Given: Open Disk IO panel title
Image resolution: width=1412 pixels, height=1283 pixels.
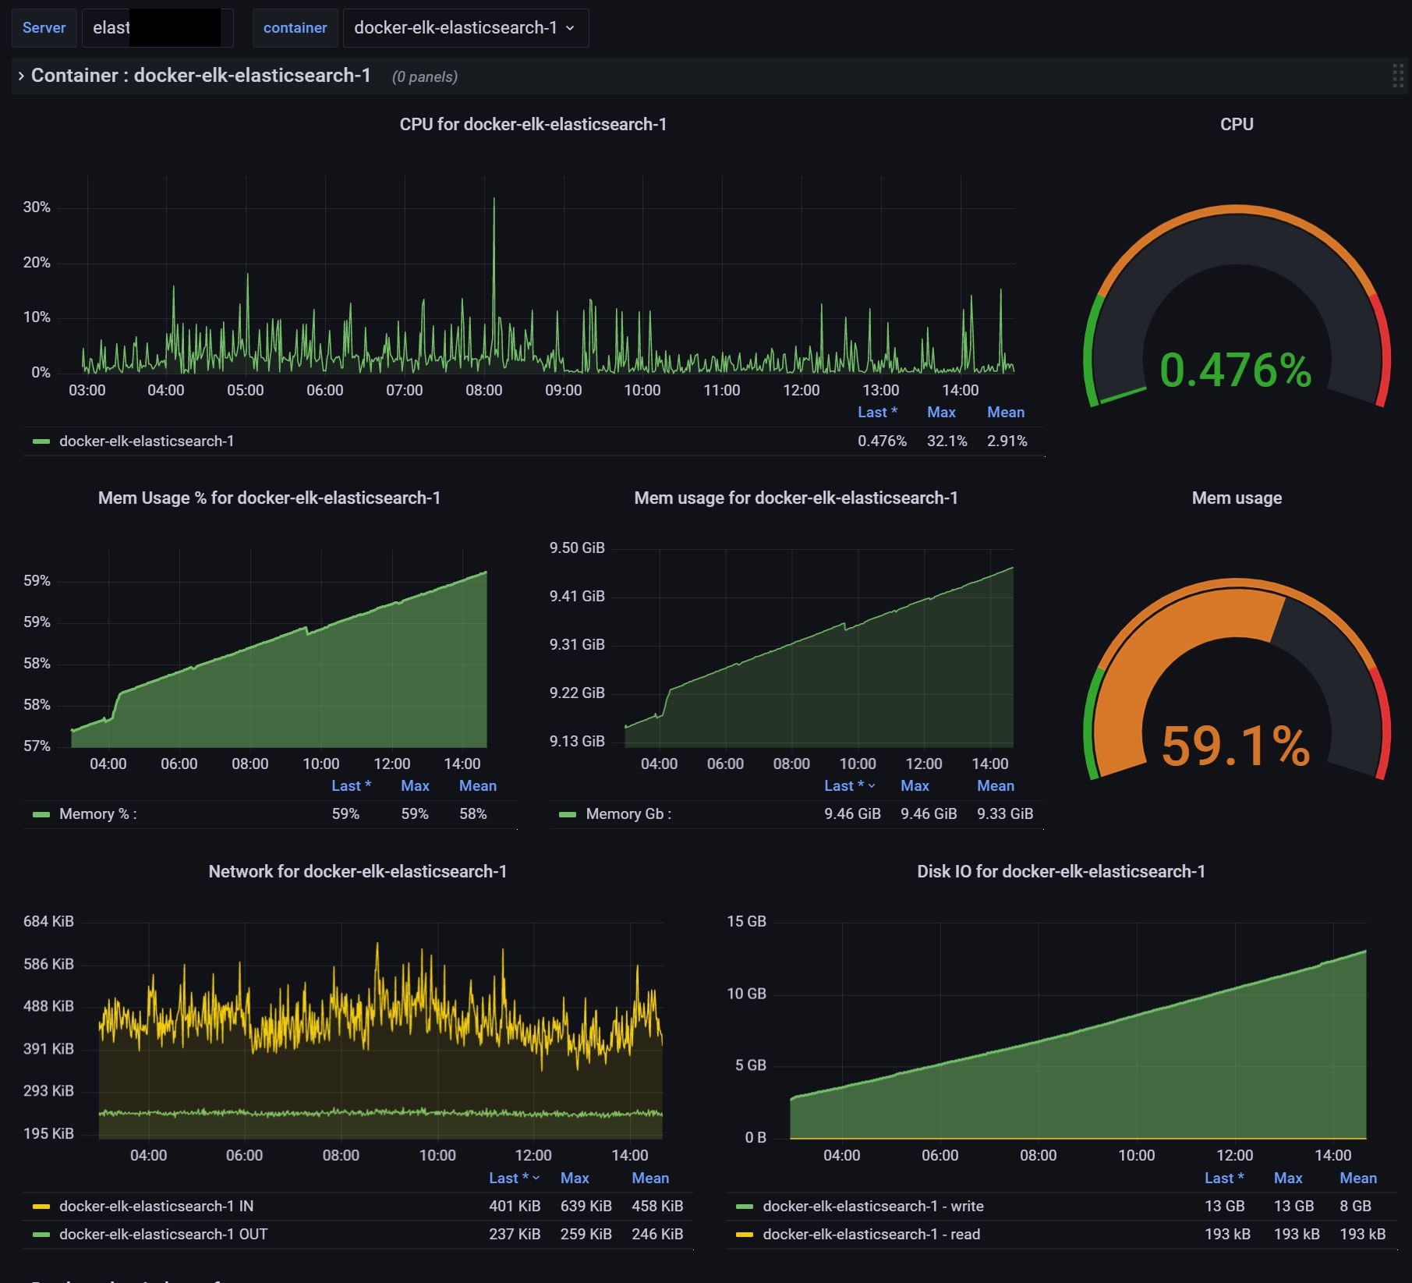Looking at the screenshot, I should 1061,872.
